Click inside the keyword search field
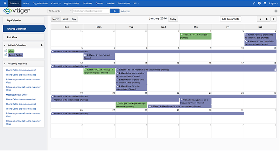Viewport: 280px width, 161px height. 90,11
